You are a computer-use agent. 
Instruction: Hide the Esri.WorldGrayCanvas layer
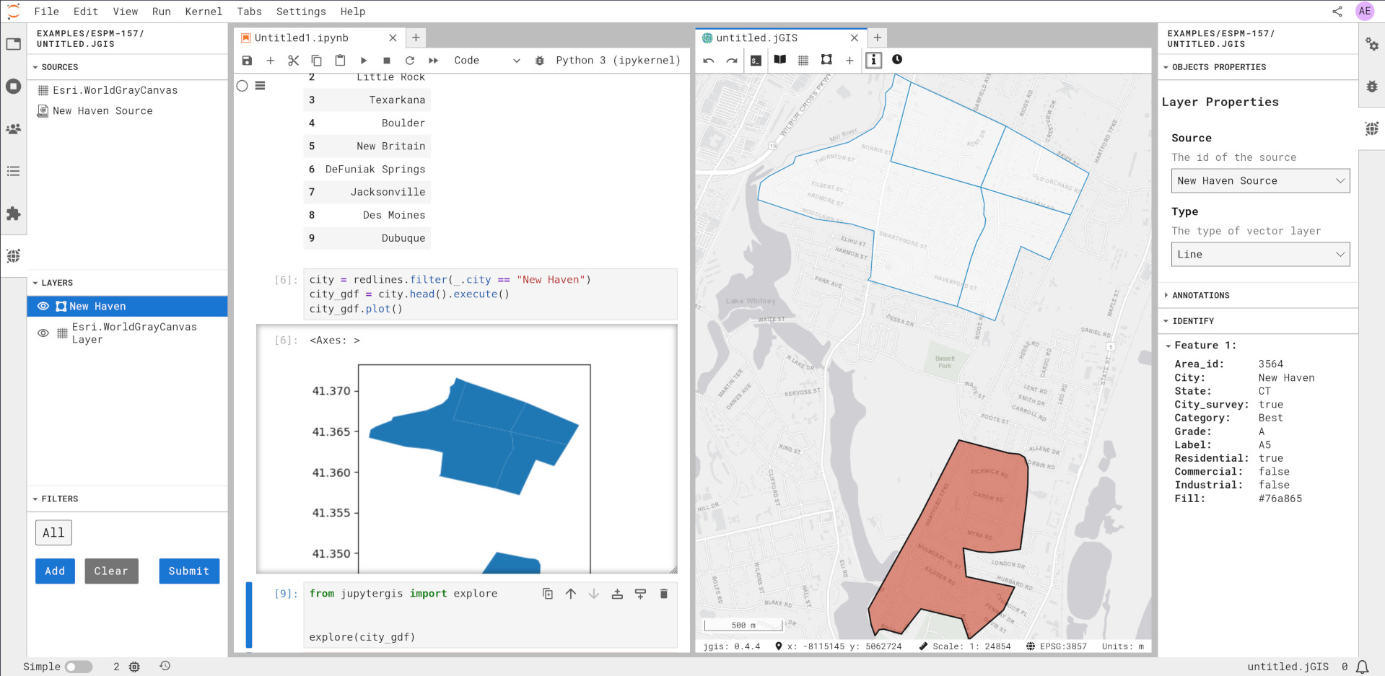tap(43, 333)
